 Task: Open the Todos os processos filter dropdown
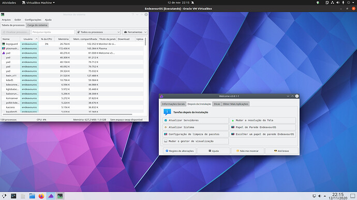[x=98, y=32]
